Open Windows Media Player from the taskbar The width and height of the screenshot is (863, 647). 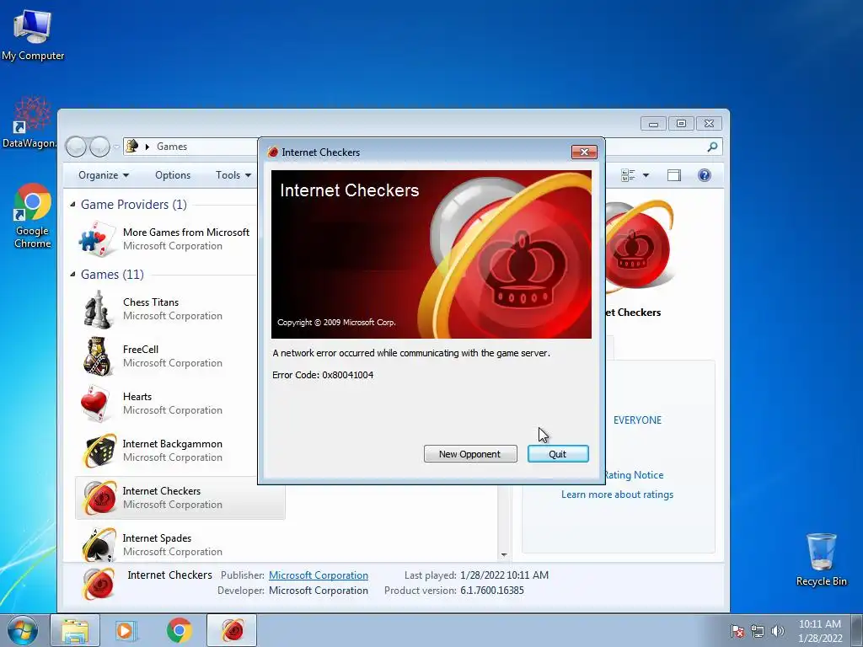tap(126, 630)
